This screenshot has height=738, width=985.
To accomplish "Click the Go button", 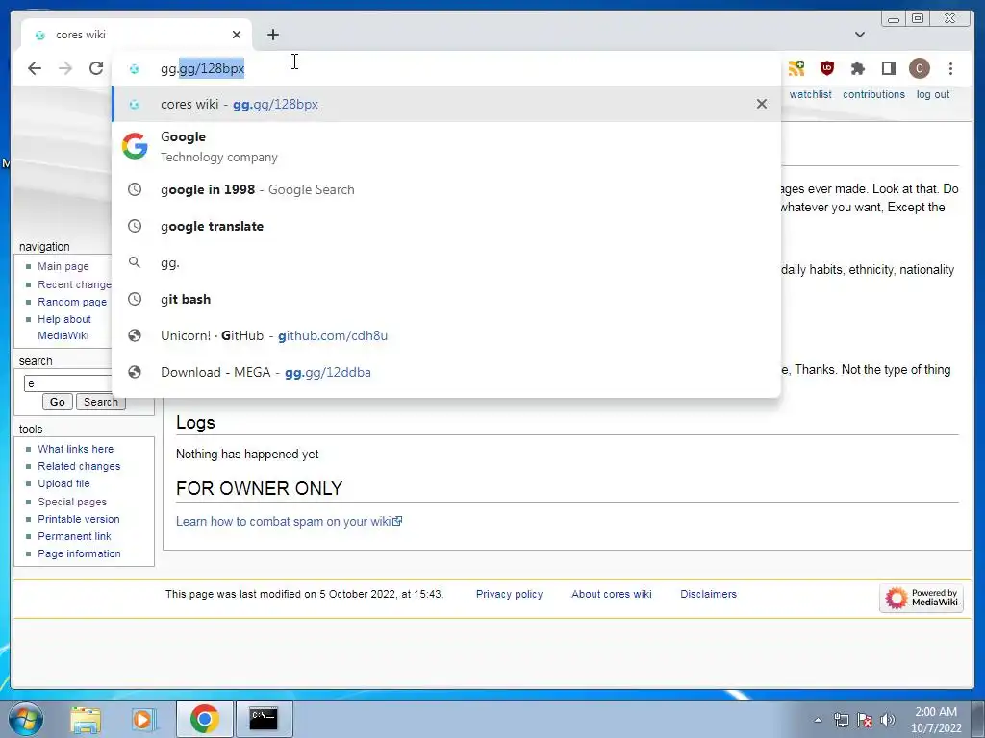I will (57, 402).
